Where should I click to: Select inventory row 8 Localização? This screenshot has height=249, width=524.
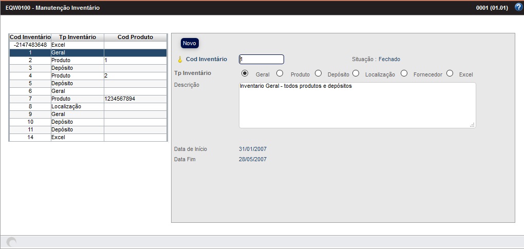[88, 106]
